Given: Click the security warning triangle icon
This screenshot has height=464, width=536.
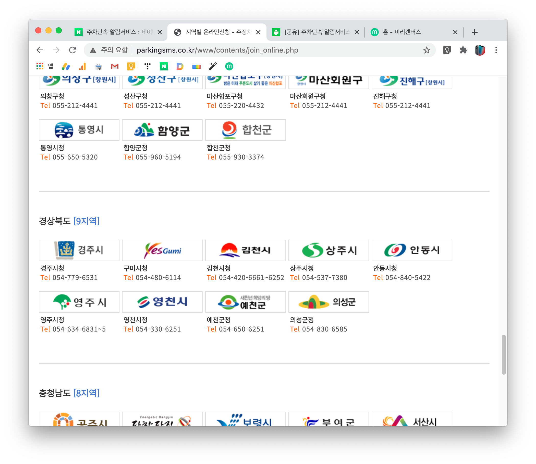Looking at the screenshot, I should click(x=93, y=50).
